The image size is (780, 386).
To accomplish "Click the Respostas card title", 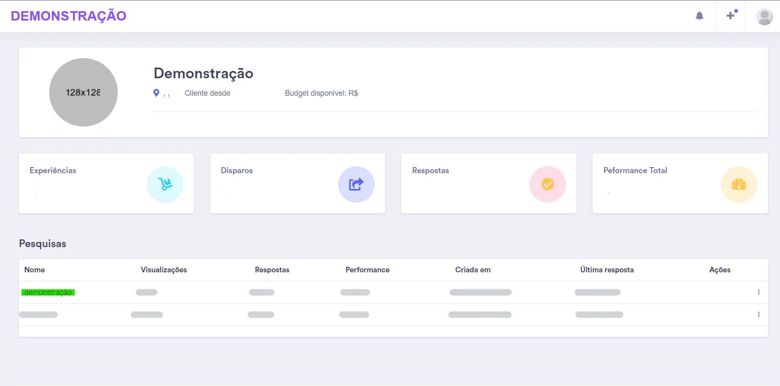I will (x=431, y=171).
